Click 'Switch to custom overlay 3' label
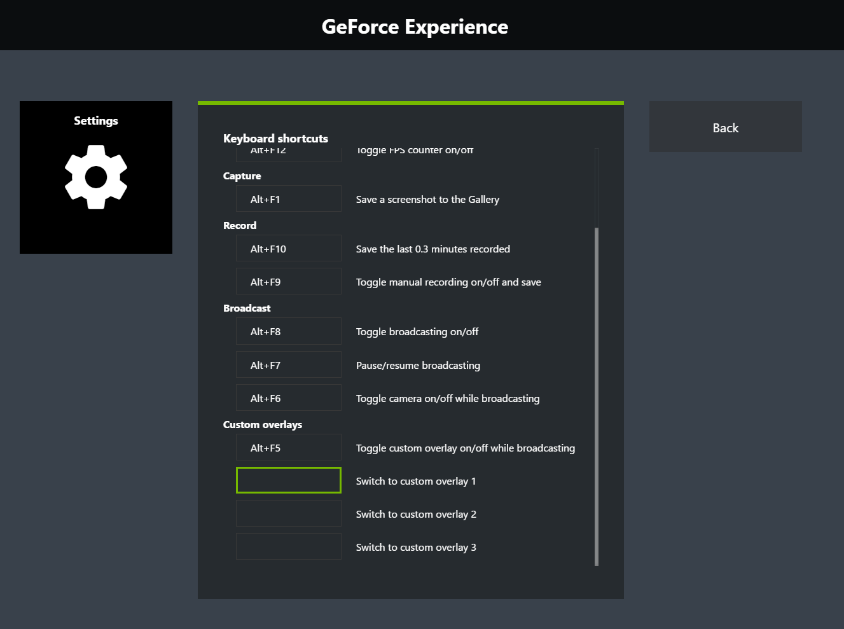This screenshot has width=844, height=629. [416, 547]
